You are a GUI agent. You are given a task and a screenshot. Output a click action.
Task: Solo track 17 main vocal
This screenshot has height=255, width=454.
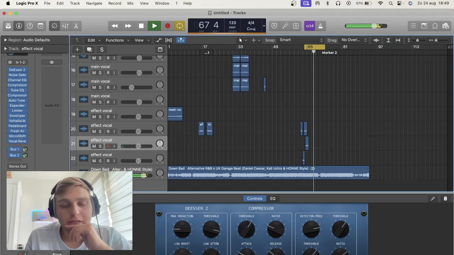[100, 87]
